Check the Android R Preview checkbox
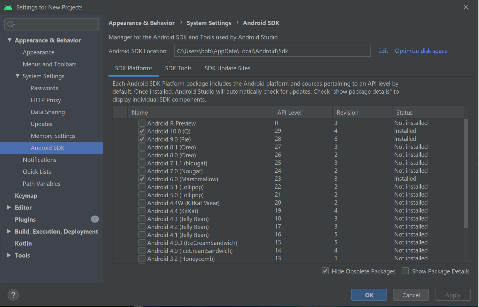The width and height of the screenshot is (479, 307). pos(142,123)
